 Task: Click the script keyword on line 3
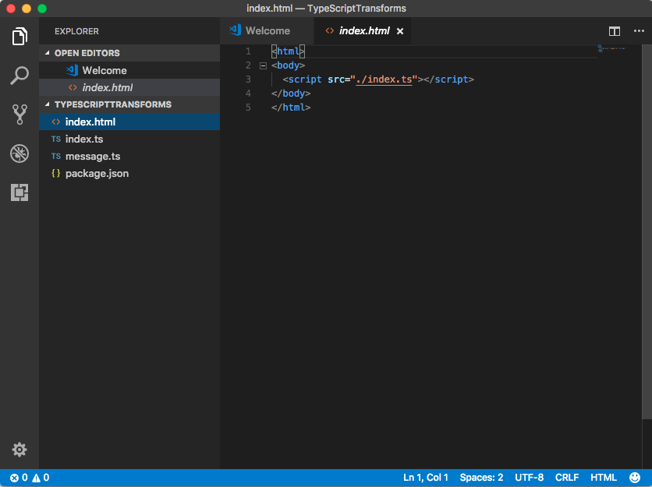[305, 79]
